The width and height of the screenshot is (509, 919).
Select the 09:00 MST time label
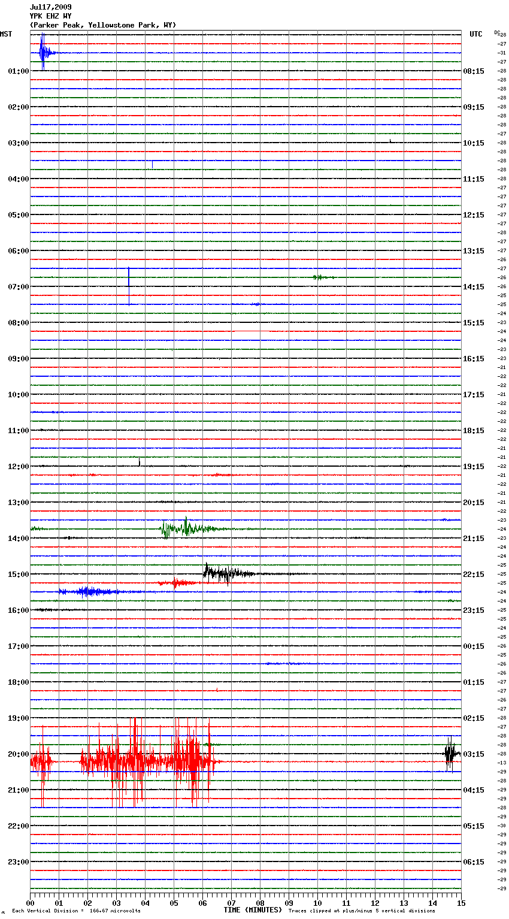[18, 359]
